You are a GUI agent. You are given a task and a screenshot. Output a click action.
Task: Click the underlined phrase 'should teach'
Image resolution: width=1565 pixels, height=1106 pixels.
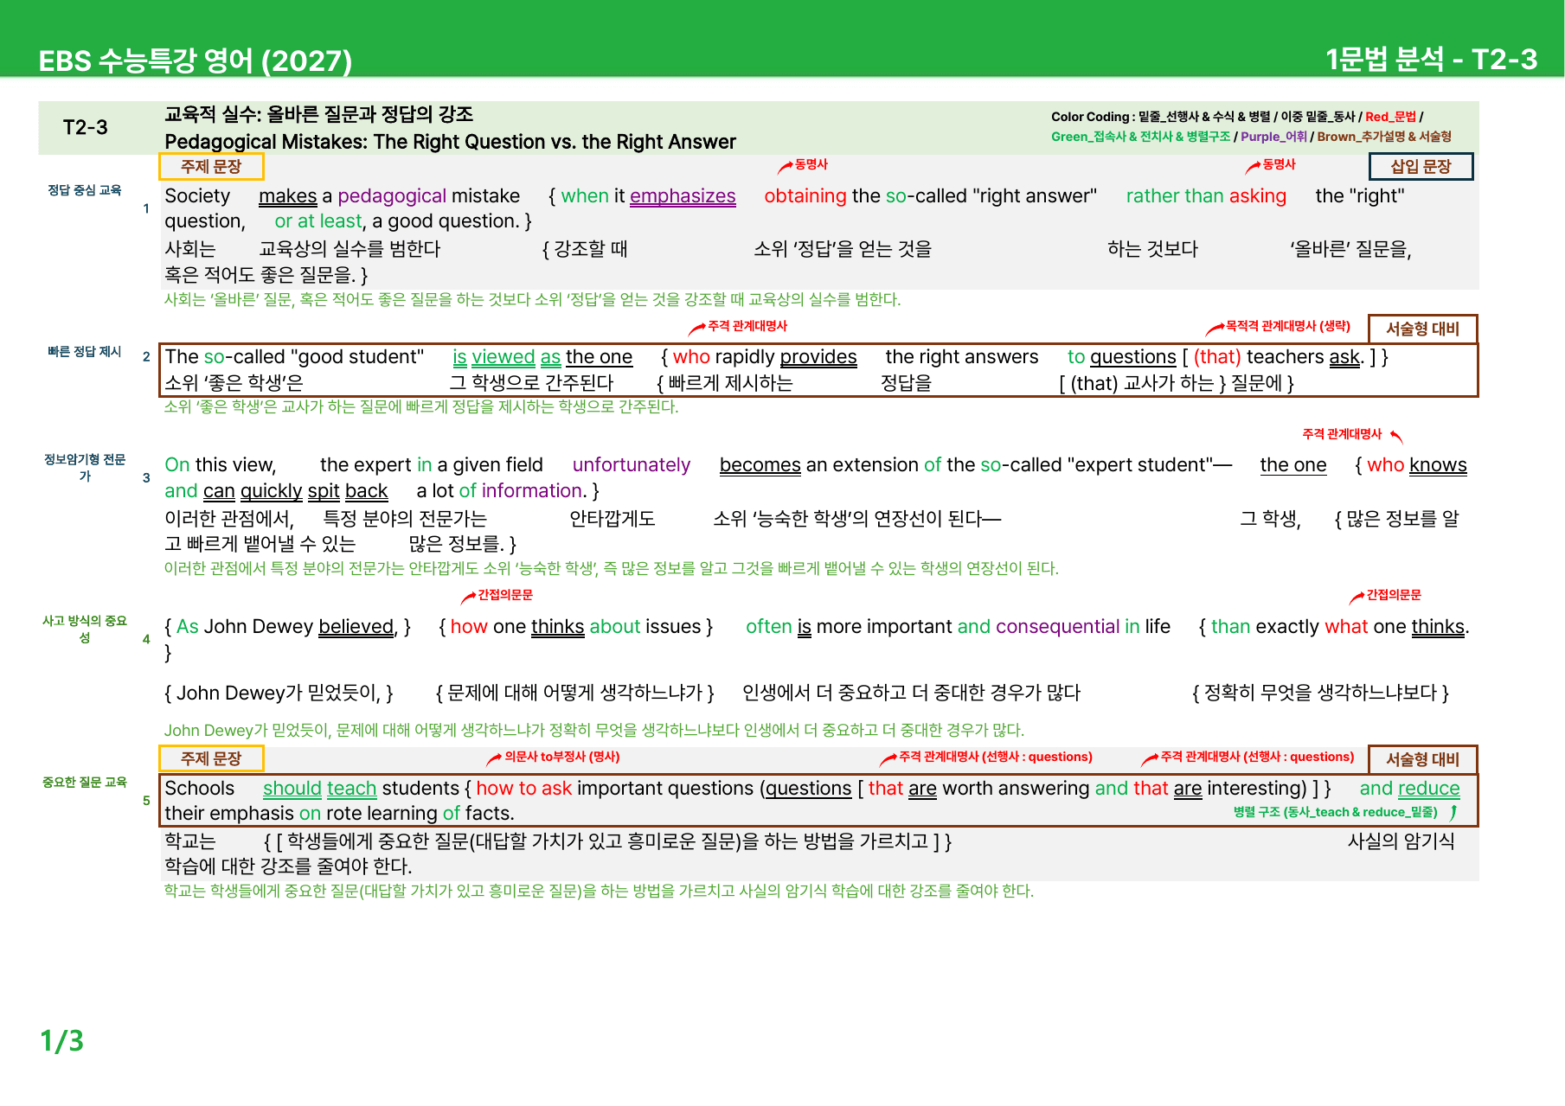coord(320,789)
